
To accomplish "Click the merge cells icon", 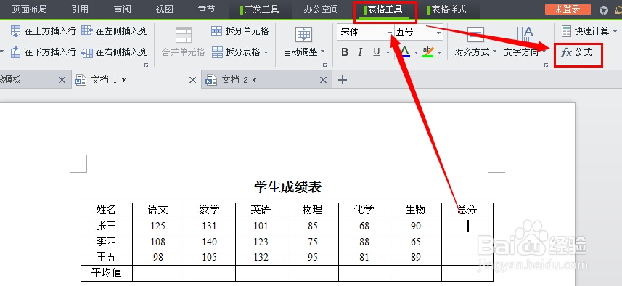I will click(x=184, y=35).
